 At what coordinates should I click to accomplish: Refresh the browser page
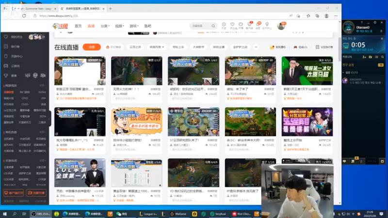pyautogui.click(x=24, y=16)
